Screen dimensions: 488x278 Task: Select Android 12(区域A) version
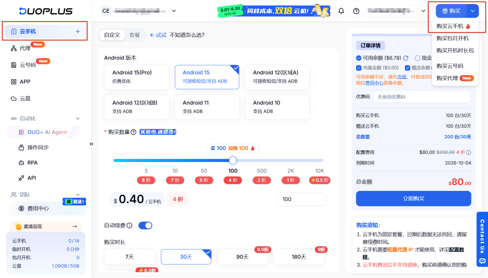click(277, 77)
